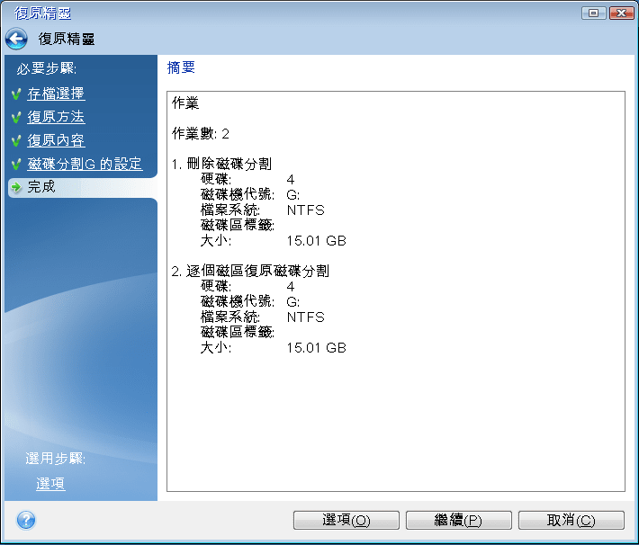Close the 復原精靈 window

(x=621, y=13)
